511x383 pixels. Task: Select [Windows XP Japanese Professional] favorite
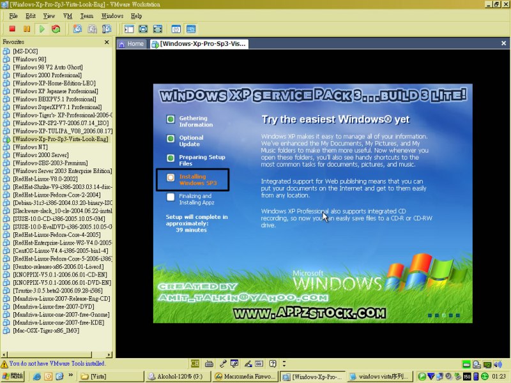56,91
